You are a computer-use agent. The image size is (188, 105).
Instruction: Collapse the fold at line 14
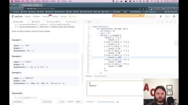click(90, 55)
